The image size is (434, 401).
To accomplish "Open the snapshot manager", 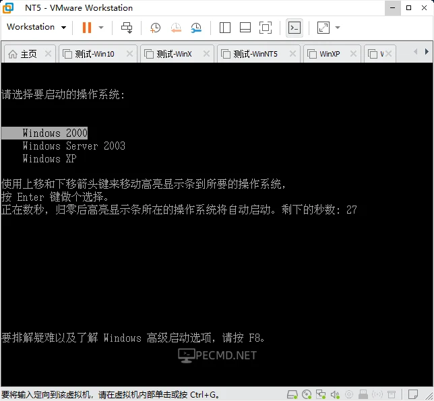I will pyautogui.click(x=196, y=28).
